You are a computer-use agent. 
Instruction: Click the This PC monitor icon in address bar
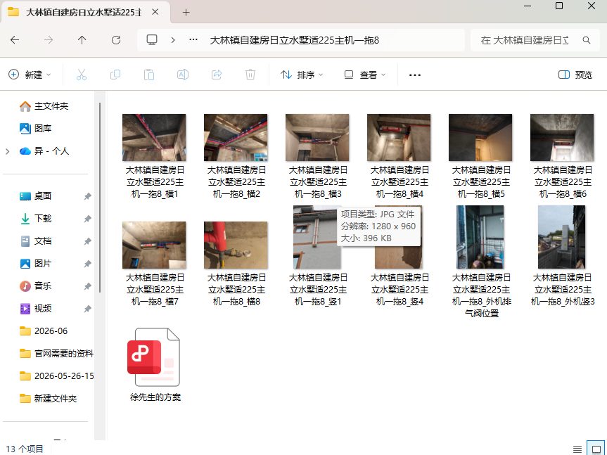click(x=152, y=40)
